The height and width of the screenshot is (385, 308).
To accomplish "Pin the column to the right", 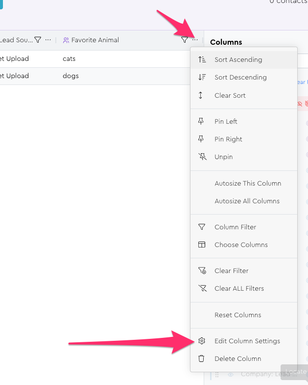I will point(228,139).
